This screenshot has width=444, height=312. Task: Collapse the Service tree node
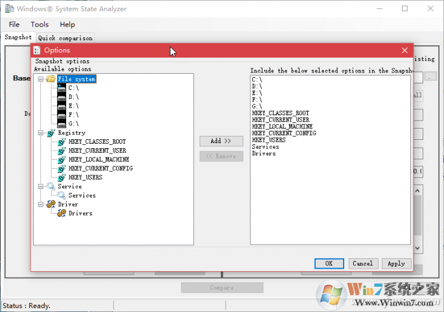pyautogui.click(x=41, y=186)
